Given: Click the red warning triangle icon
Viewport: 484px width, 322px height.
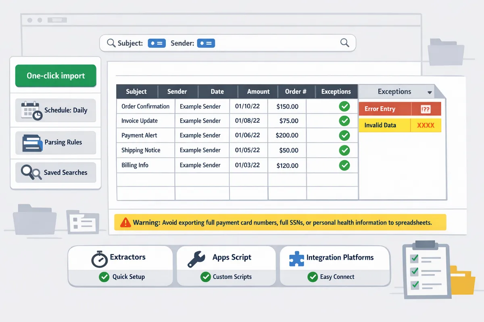Looking at the screenshot, I should 125,222.
